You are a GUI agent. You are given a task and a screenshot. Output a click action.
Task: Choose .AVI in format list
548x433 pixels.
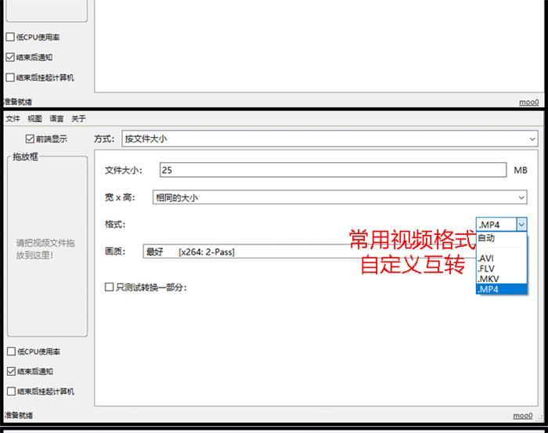pos(501,258)
